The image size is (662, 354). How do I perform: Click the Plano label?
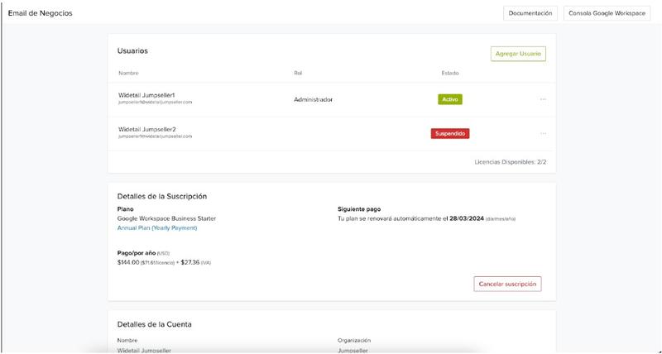126,209
